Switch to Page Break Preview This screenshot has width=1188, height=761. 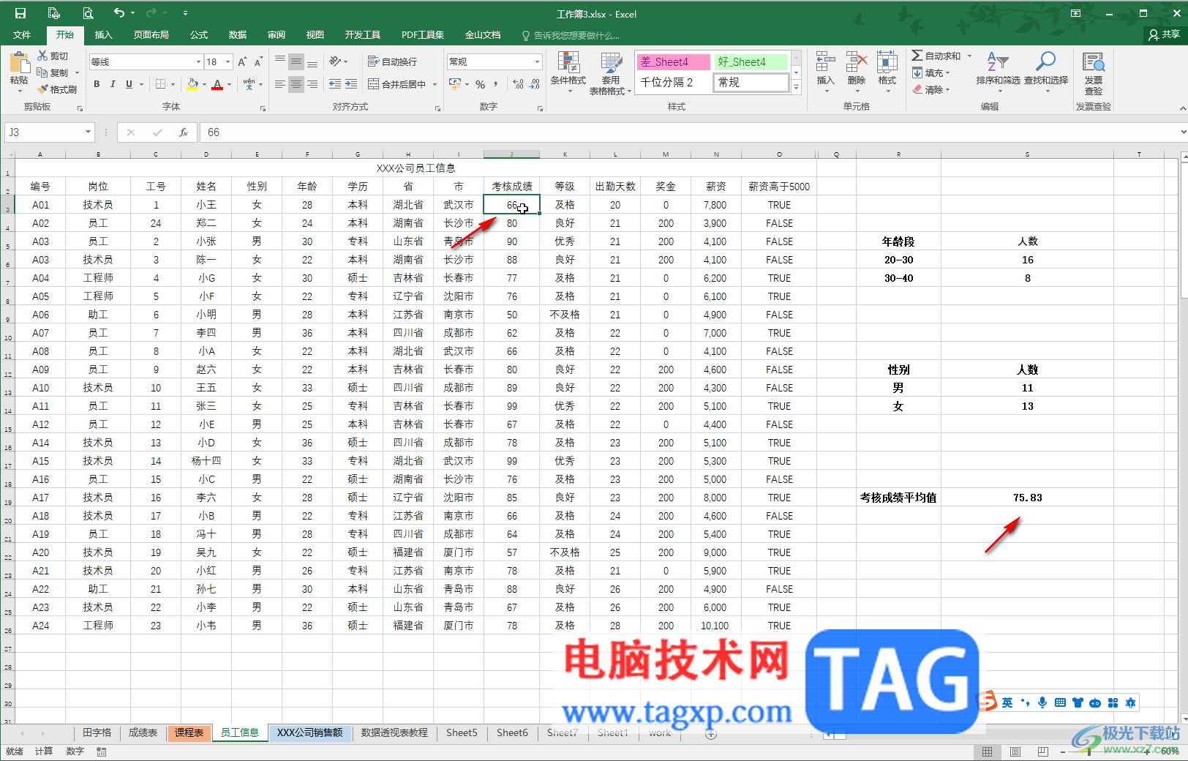click(1042, 751)
